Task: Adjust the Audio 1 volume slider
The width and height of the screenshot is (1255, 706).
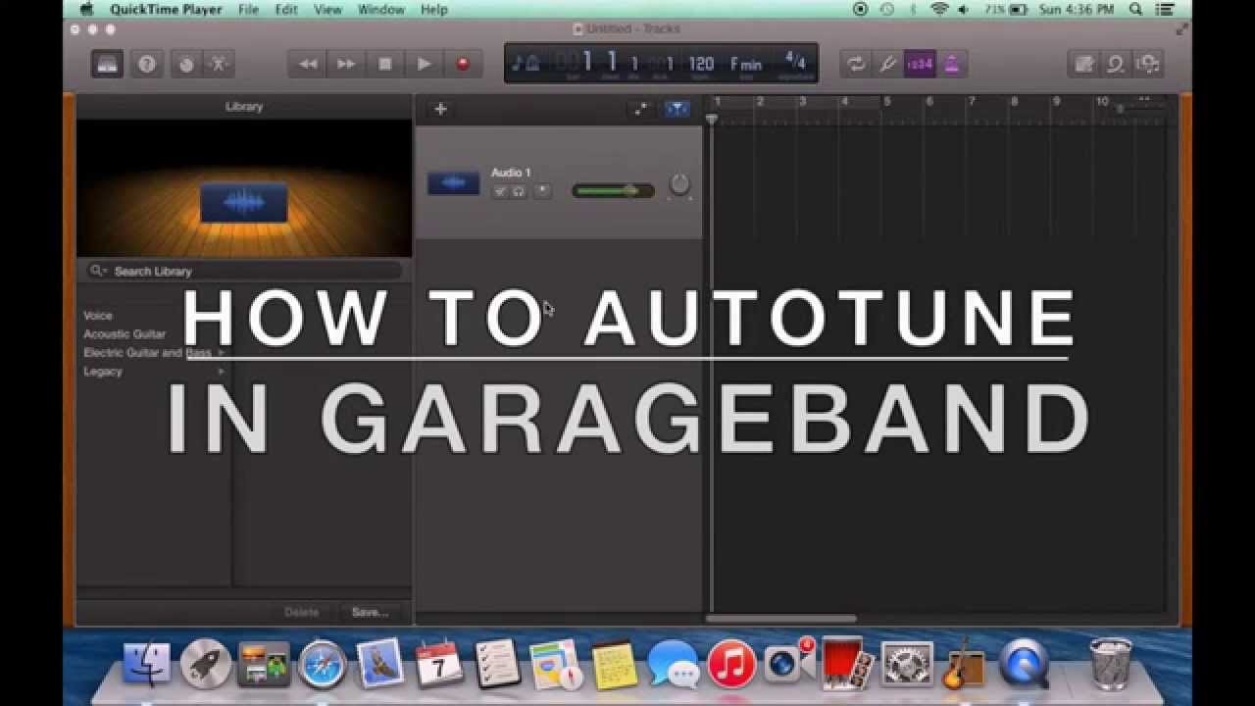Action: pos(613,190)
